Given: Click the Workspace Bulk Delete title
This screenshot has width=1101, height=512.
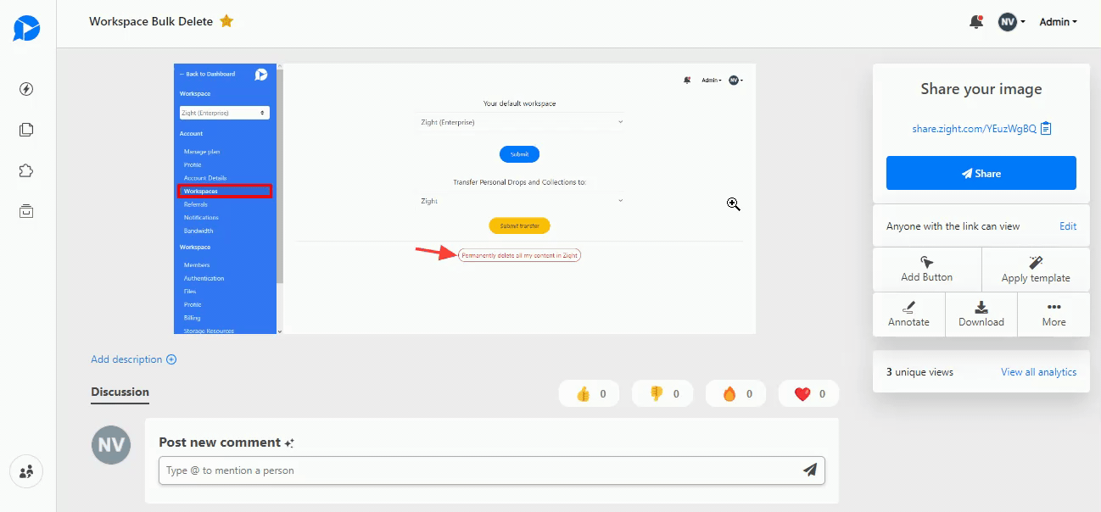Looking at the screenshot, I should pyautogui.click(x=151, y=21).
